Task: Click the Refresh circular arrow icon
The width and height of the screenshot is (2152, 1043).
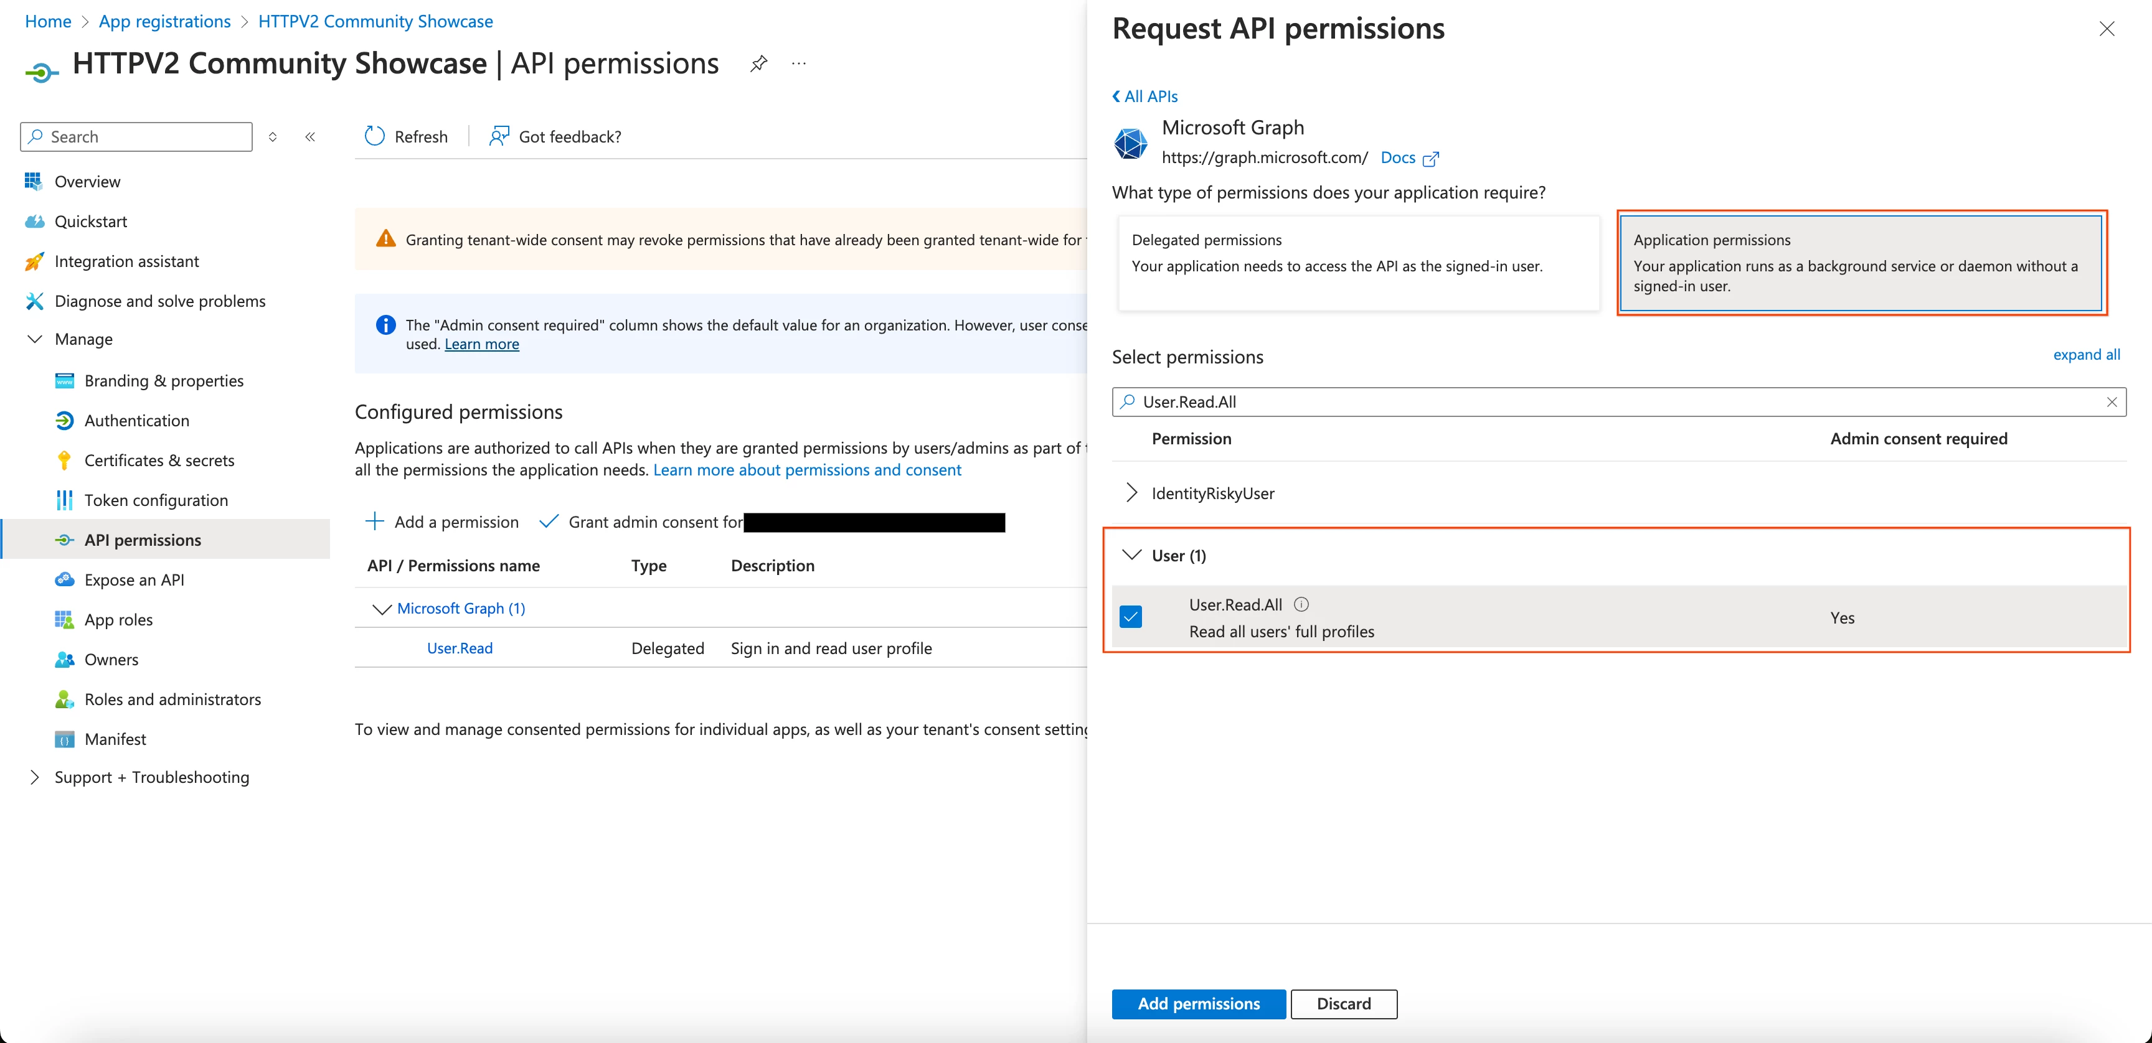Action: (x=374, y=136)
